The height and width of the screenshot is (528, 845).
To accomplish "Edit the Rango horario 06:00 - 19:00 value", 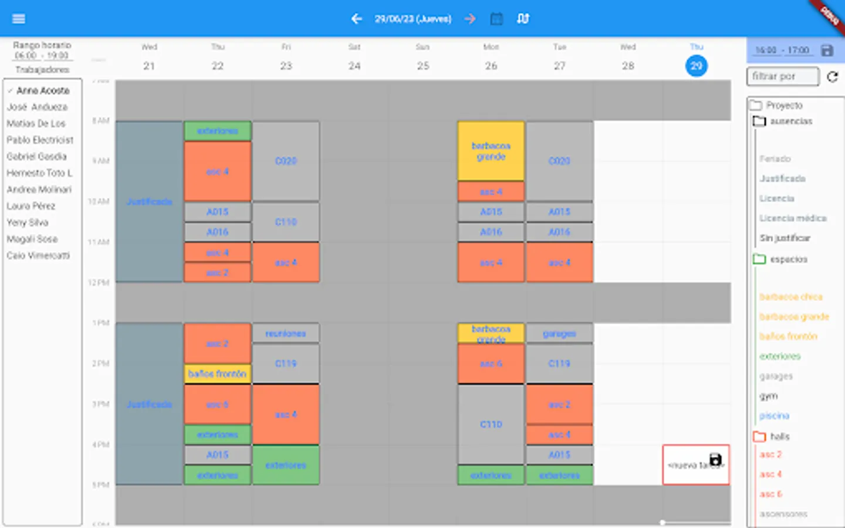I will coord(42,56).
